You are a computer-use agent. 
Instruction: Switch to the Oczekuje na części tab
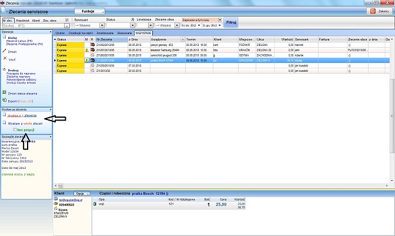[x=81, y=33]
